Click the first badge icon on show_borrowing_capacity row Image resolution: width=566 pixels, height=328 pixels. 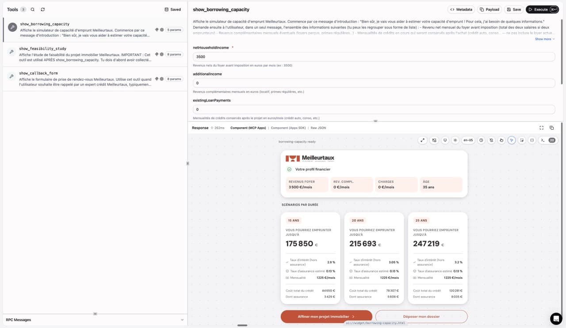(157, 30)
